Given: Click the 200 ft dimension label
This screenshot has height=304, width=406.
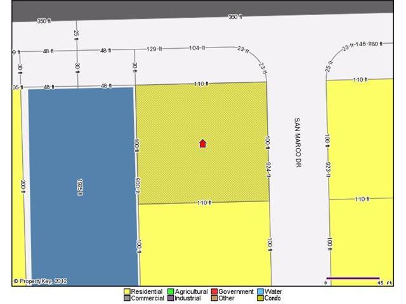Looking at the screenshot, I should (x=22, y=186).
